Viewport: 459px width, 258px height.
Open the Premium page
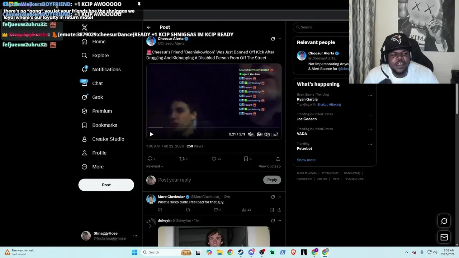click(97, 111)
